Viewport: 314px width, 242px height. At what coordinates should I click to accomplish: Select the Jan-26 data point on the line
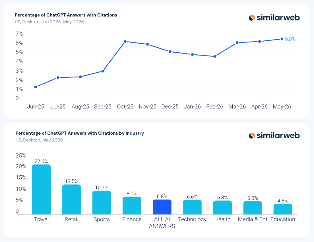click(192, 55)
